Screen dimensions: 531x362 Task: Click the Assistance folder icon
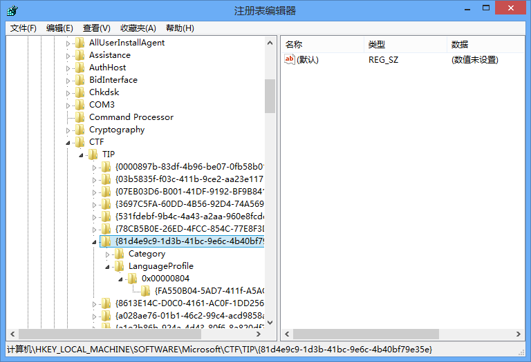80,55
